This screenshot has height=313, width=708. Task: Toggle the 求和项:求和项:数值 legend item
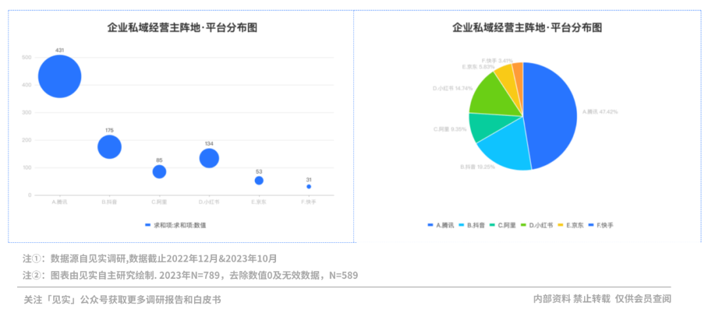tap(178, 225)
